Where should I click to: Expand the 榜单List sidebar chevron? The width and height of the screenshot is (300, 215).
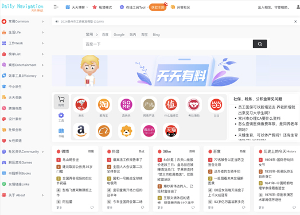43,54
